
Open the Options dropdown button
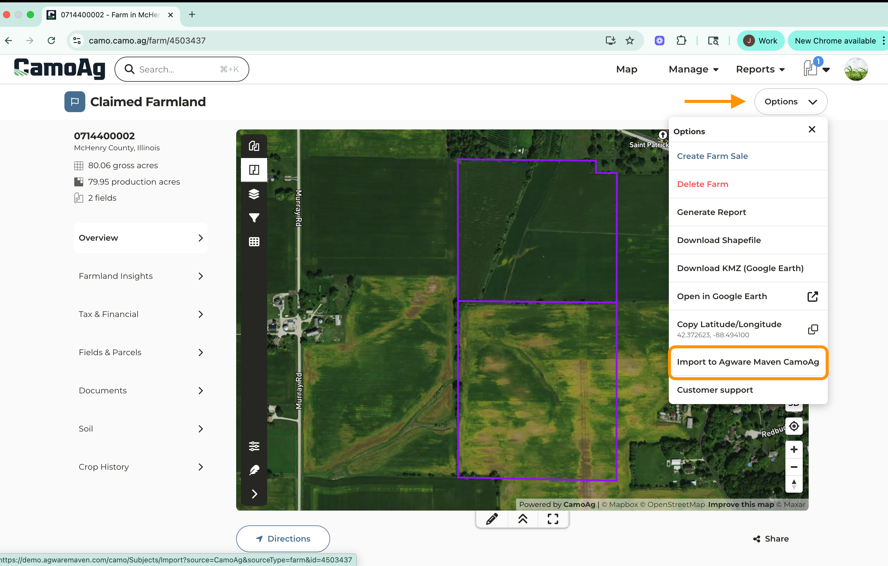pyautogui.click(x=791, y=101)
